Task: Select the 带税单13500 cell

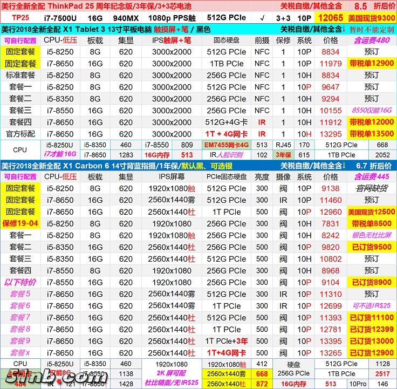Action: pos(372,134)
